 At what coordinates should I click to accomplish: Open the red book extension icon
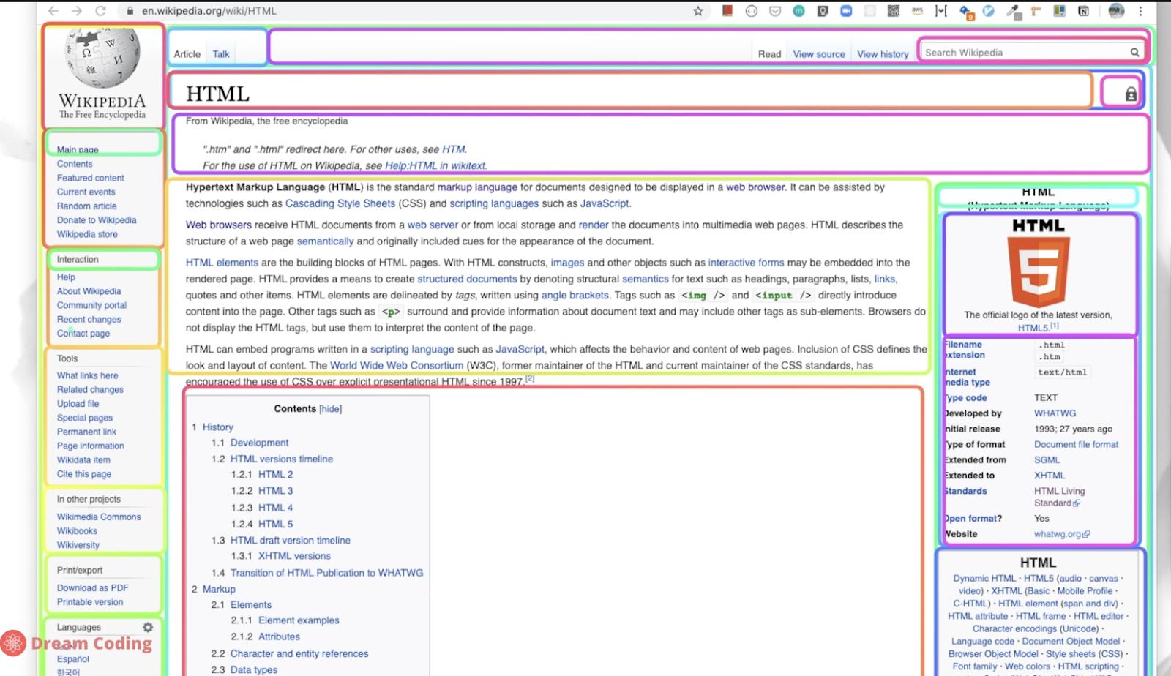pyautogui.click(x=727, y=11)
